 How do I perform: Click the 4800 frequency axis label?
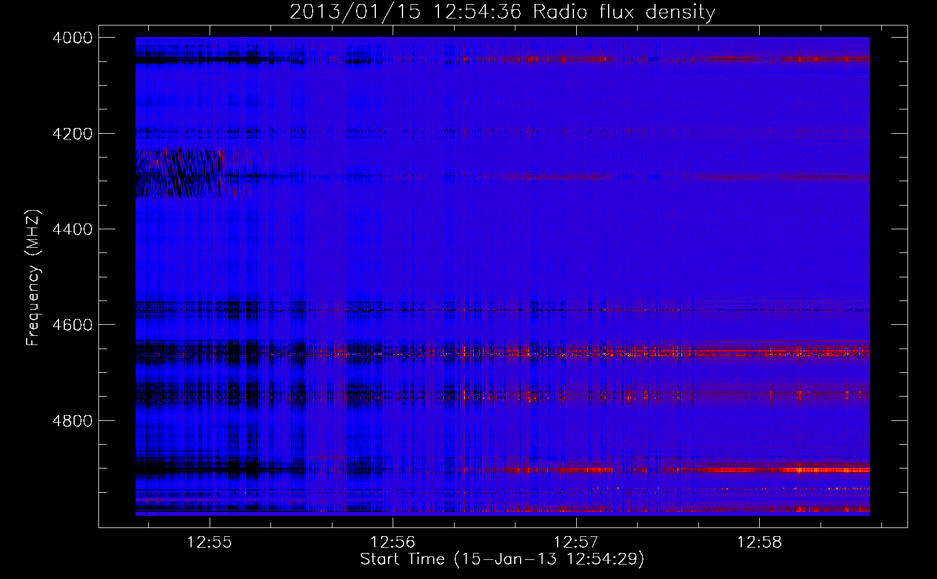pos(72,421)
